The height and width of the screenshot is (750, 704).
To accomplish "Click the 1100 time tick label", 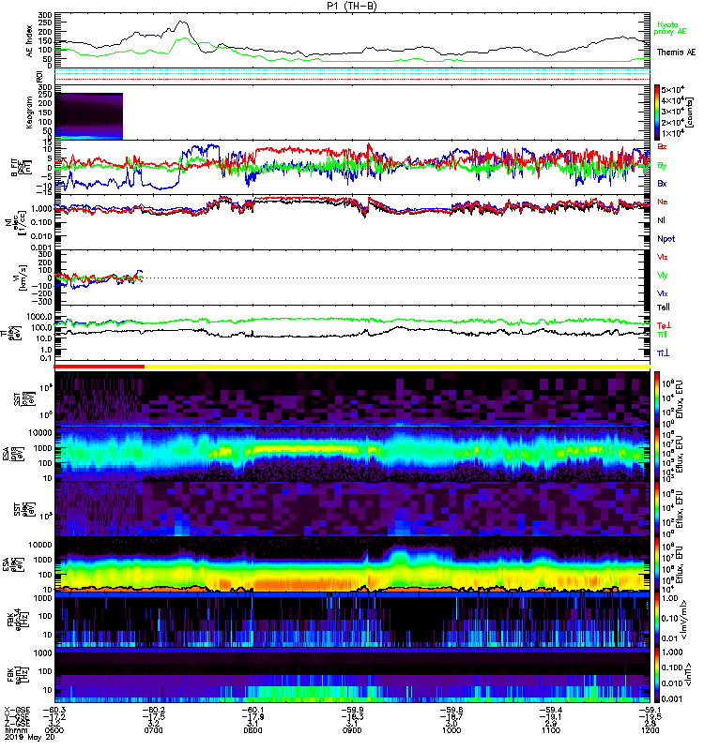I will pos(551,730).
